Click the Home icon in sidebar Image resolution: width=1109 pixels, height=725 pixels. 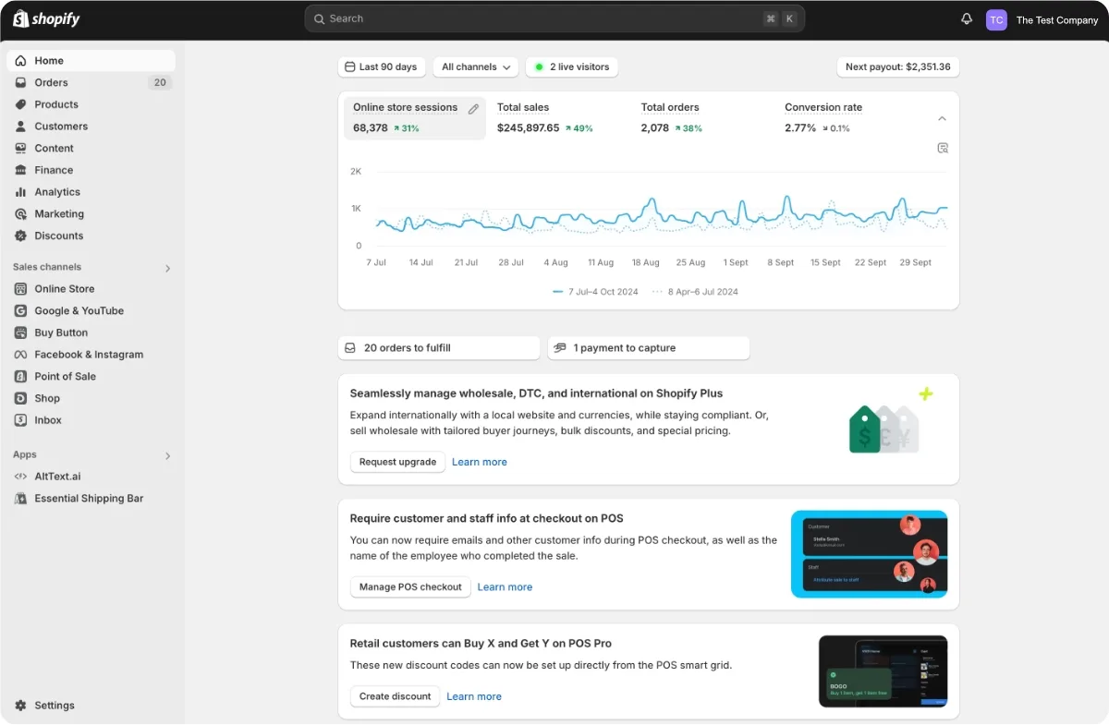coord(20,61)
